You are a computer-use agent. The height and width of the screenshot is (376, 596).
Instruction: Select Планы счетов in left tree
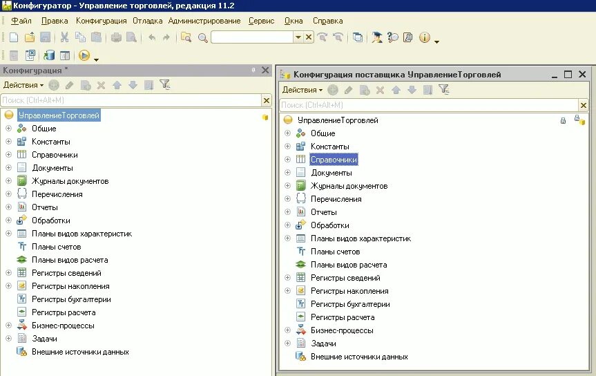point(56,247)
